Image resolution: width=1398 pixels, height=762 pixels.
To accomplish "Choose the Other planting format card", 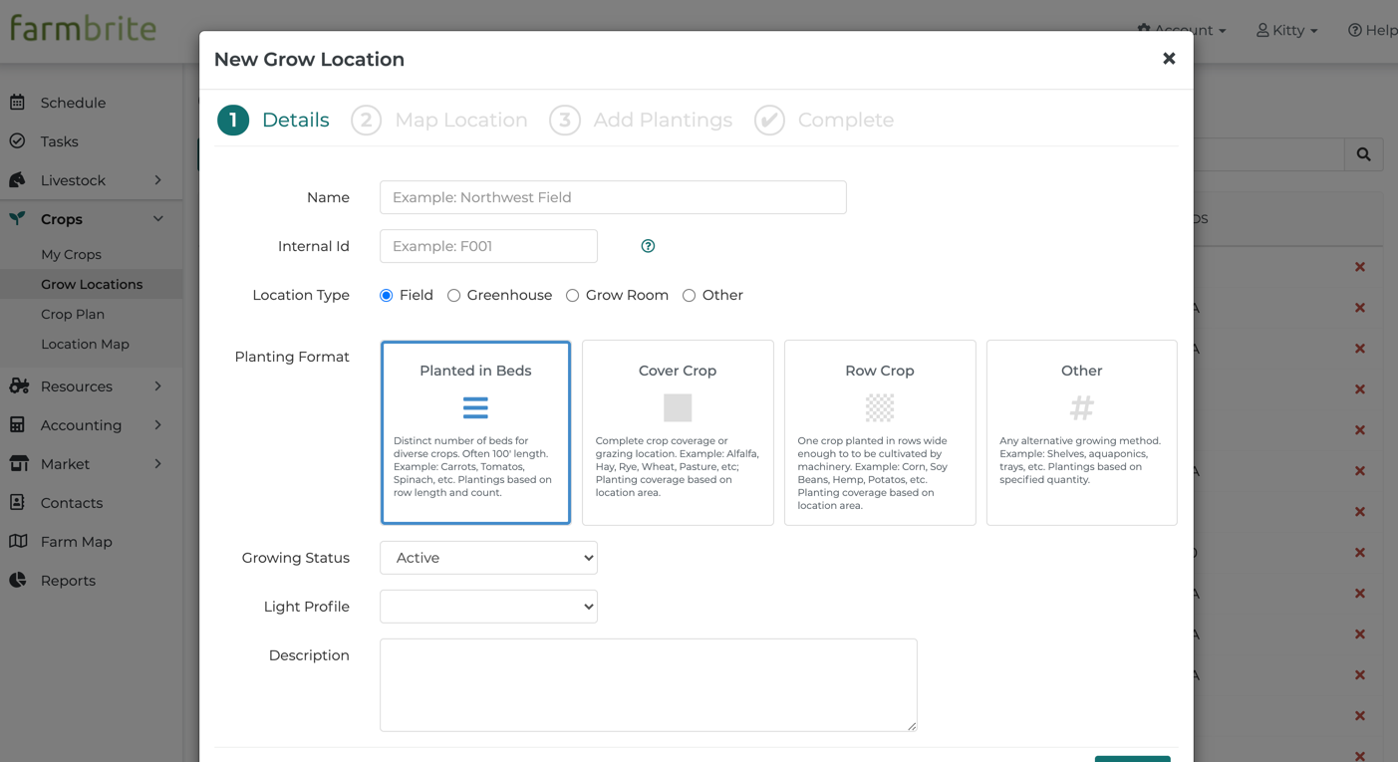I will (x=1082, y=432).
